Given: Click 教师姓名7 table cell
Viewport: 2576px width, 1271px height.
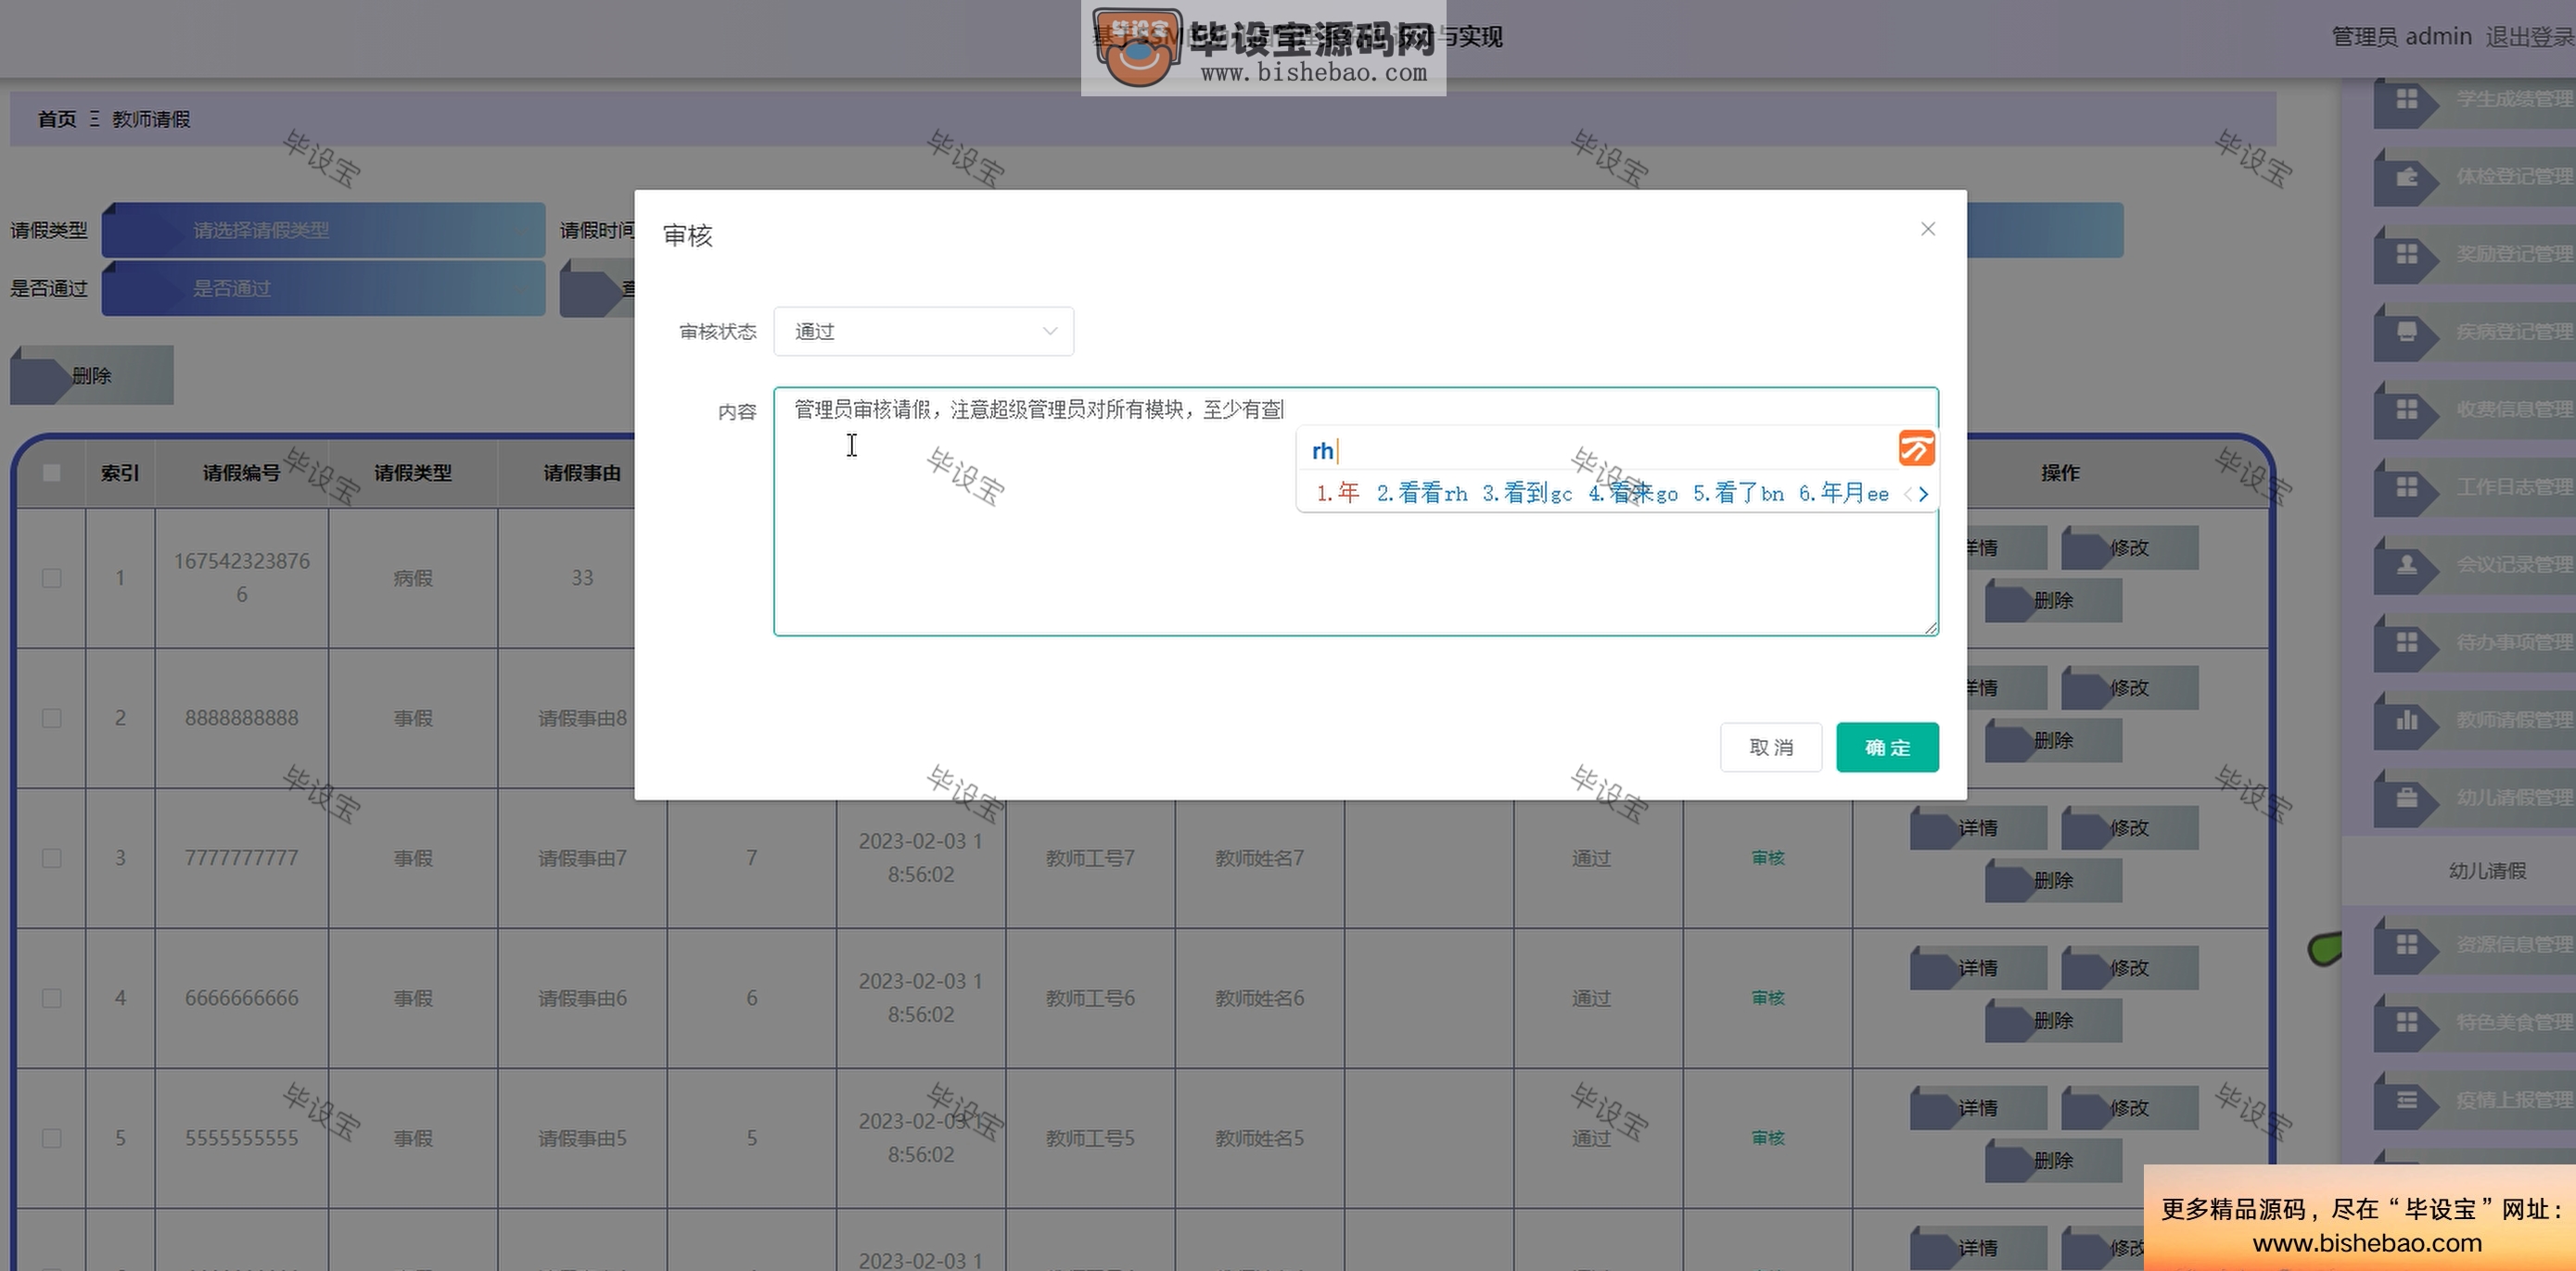Looking at the screenshot, I should click(x=1259, y=859).
